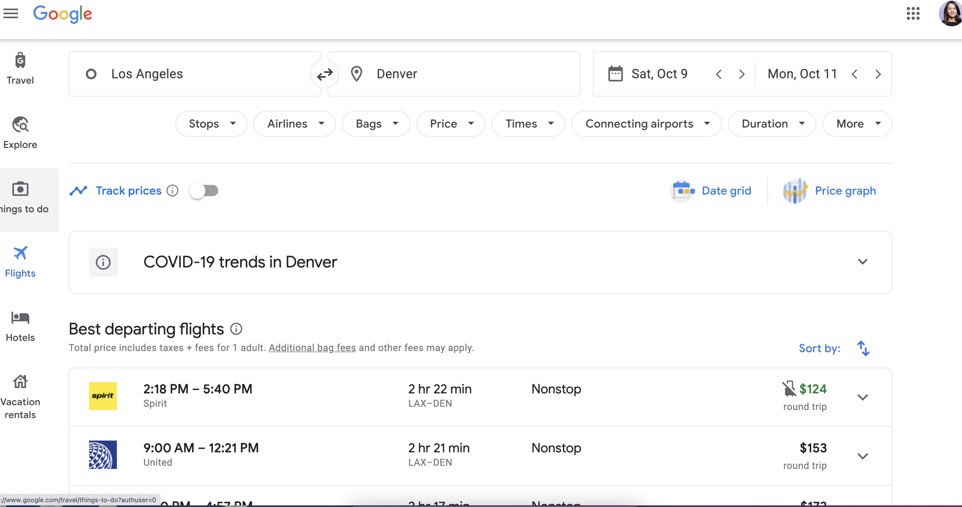The width and height of the screenshot is (962, 507).
Task: Expand the COVID-19 trends in Denver panel
Action: click(863, 262)
